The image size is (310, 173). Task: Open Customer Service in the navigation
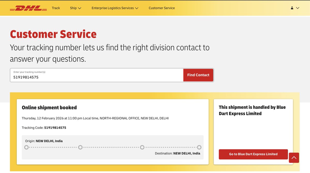pos(162,8)
